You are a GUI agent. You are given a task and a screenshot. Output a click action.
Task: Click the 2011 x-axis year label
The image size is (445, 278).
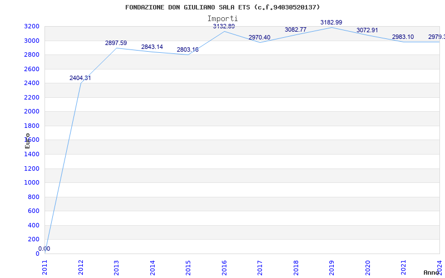(x=45, y=267)
